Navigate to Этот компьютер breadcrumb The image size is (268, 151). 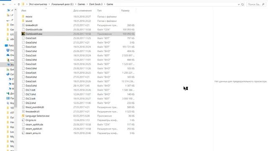tap(38, 4)
